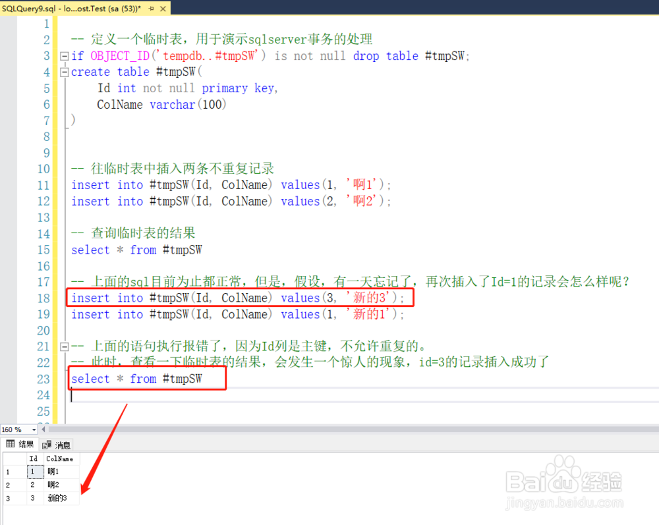Click the Id column header in results grid
The width and height of the screenshot is (659, 525).
34,458
